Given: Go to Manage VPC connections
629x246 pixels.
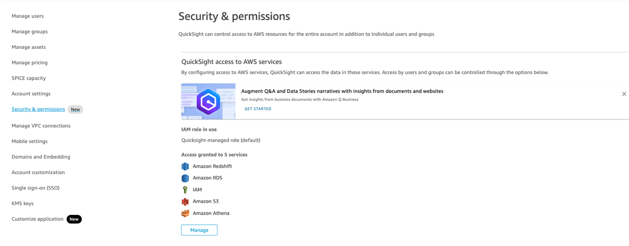Looking at the screenshot, I should [41, 126].
